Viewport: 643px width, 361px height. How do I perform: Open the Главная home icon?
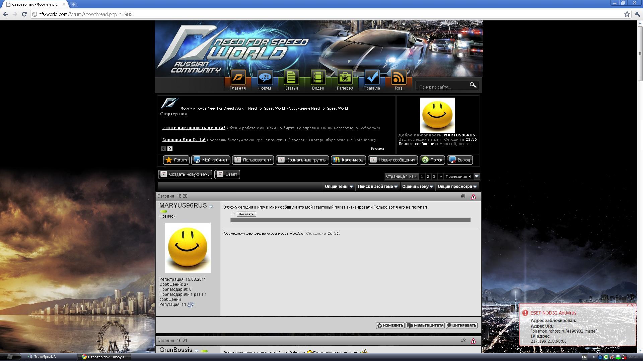pos(238,78)
